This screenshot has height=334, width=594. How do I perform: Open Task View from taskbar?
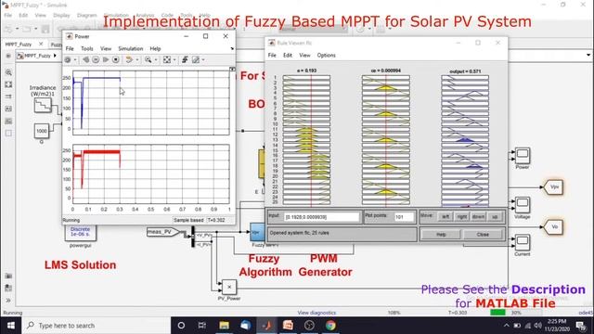[202, 326]
